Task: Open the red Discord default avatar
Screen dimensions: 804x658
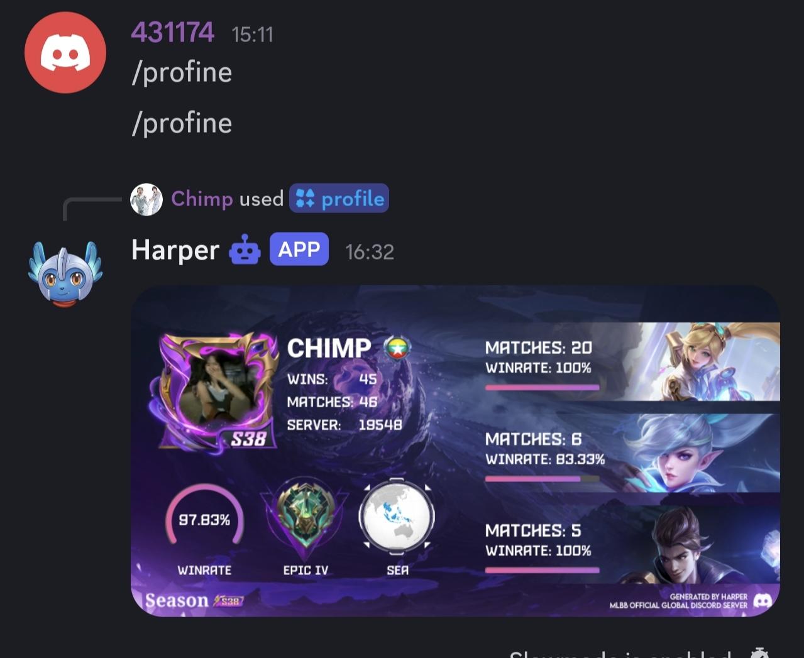Action: pos(65,53)
